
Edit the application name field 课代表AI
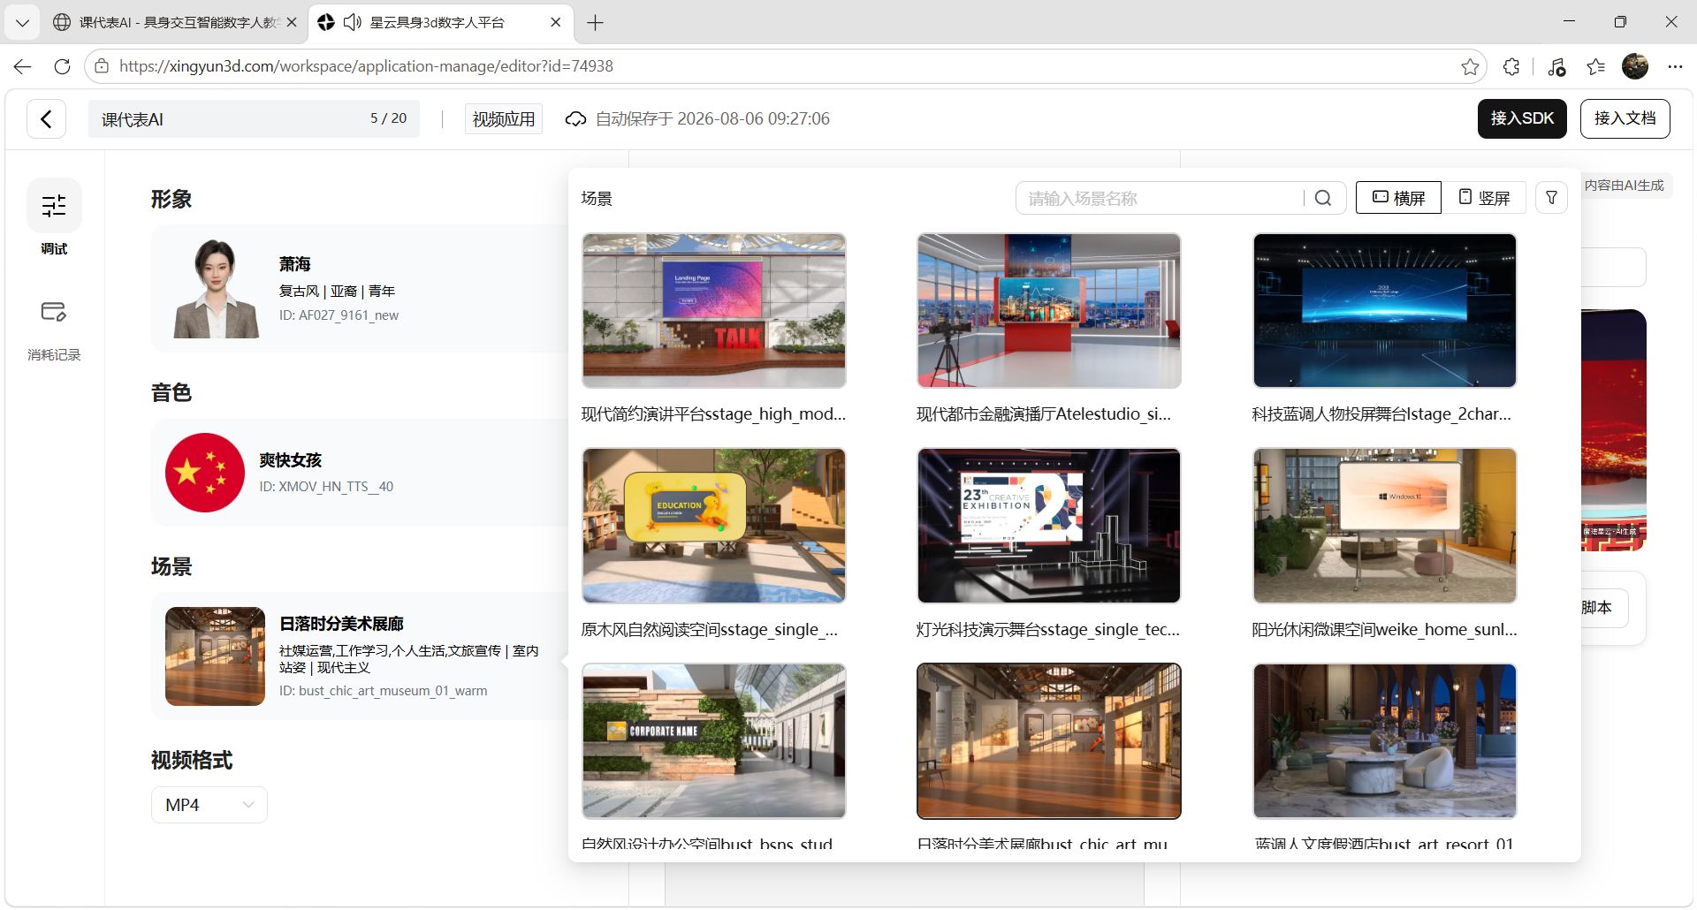pyautogui.click(x=254, y=118)
